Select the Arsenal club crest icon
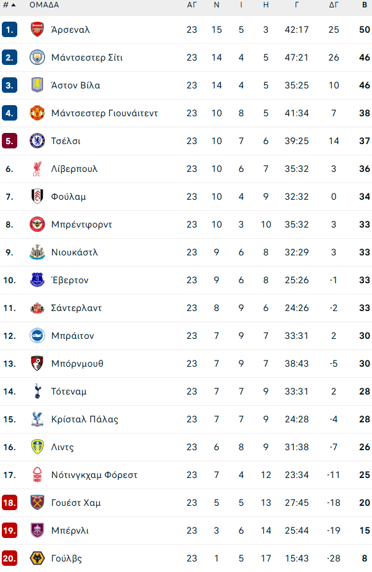The image size is (372, 572). click(36, 29)
